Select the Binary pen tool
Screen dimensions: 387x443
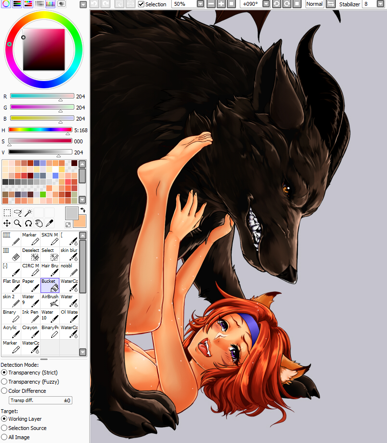click(x=11, y=316)
